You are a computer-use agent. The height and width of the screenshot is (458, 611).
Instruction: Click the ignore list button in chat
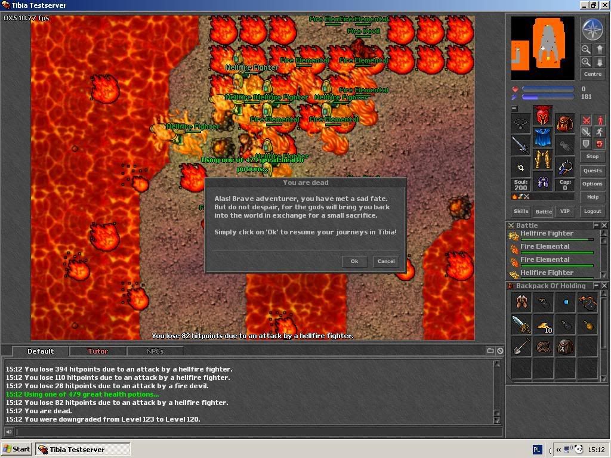[500, 351]
